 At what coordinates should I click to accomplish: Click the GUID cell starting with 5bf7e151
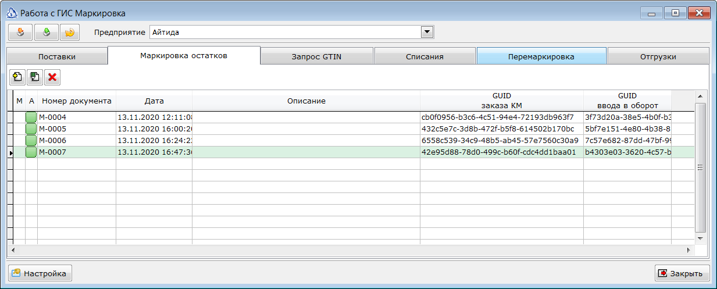pos(627,129)
